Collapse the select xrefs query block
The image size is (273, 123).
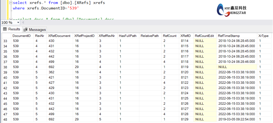10,3
